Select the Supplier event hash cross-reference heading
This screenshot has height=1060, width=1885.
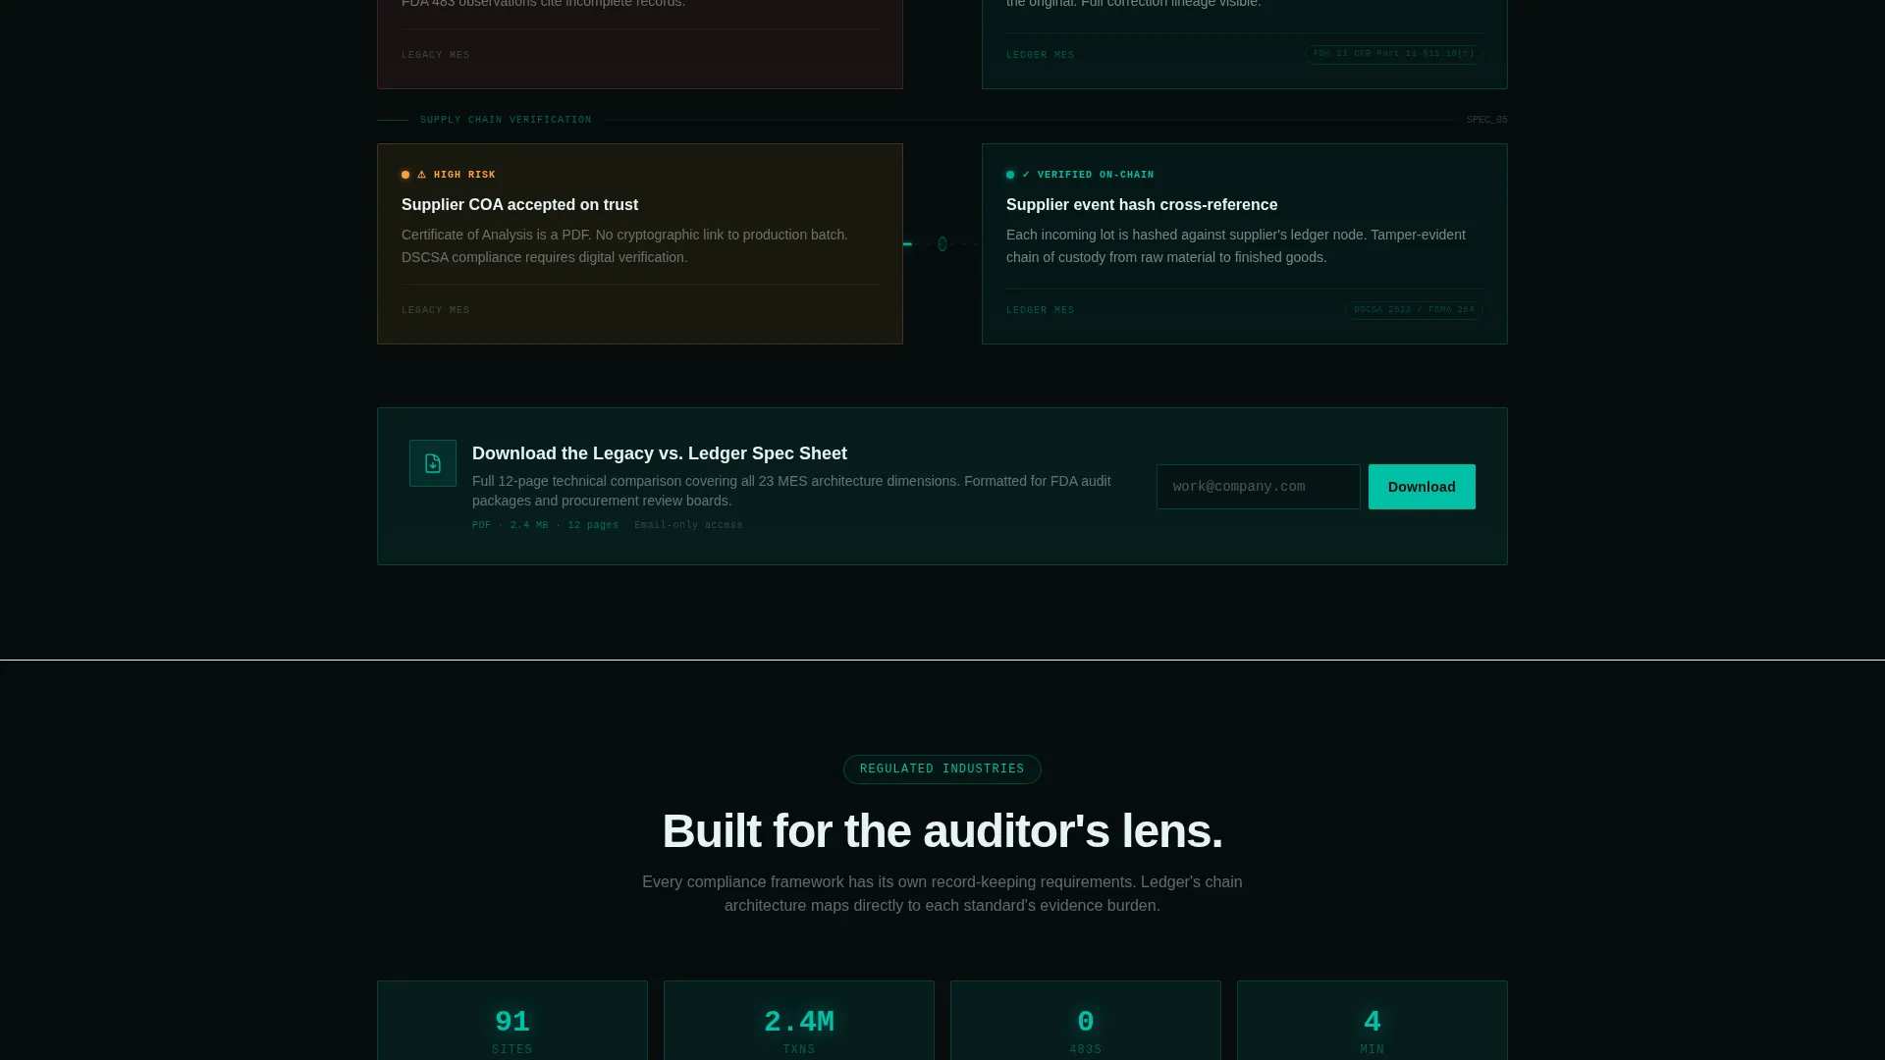[1142, 205]
